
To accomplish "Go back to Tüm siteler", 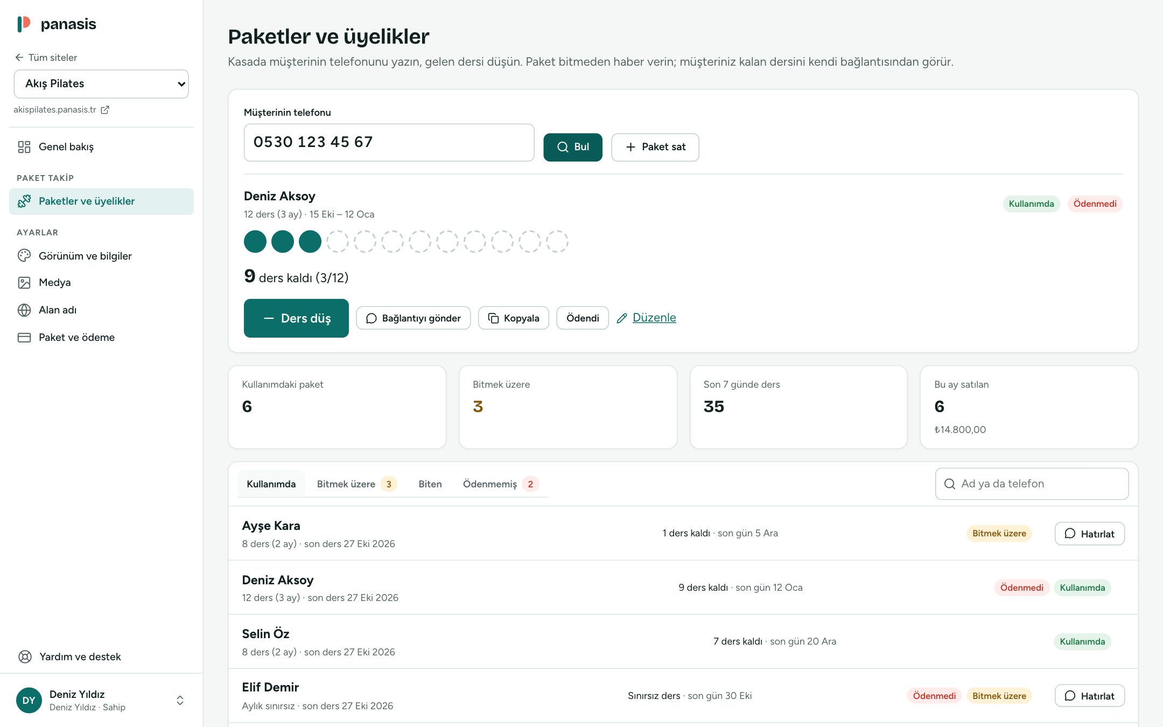I will [46, 58].
